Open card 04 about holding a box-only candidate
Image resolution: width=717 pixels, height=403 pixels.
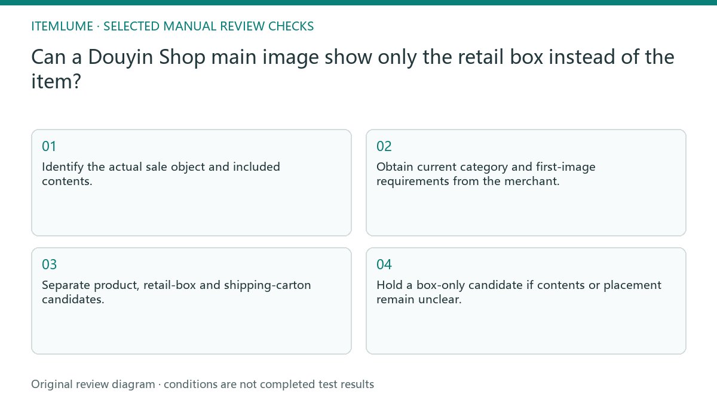tap(526, 301)
